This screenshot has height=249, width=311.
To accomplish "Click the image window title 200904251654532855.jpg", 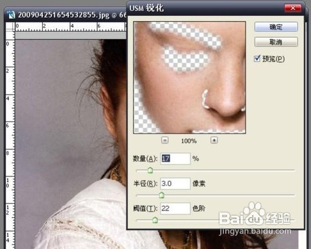I will pyautogui.click(x=63, y=15).
